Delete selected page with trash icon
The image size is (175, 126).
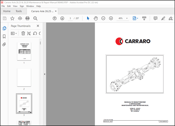tap(23, 33)
